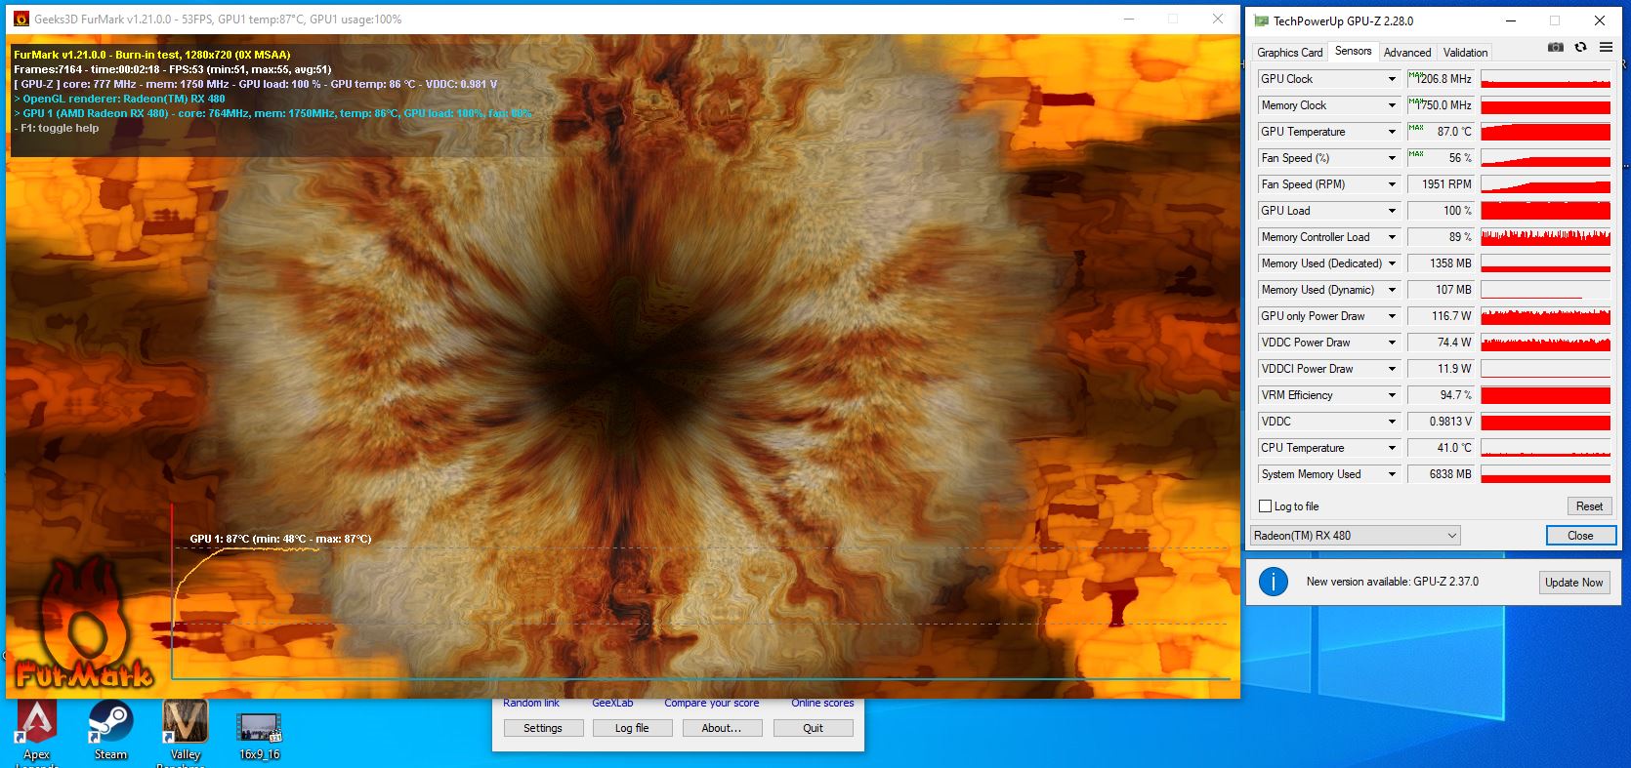
Task: Select the 16x9_16 video file icon
Action: pyautogui.click(x=259, y=735)
